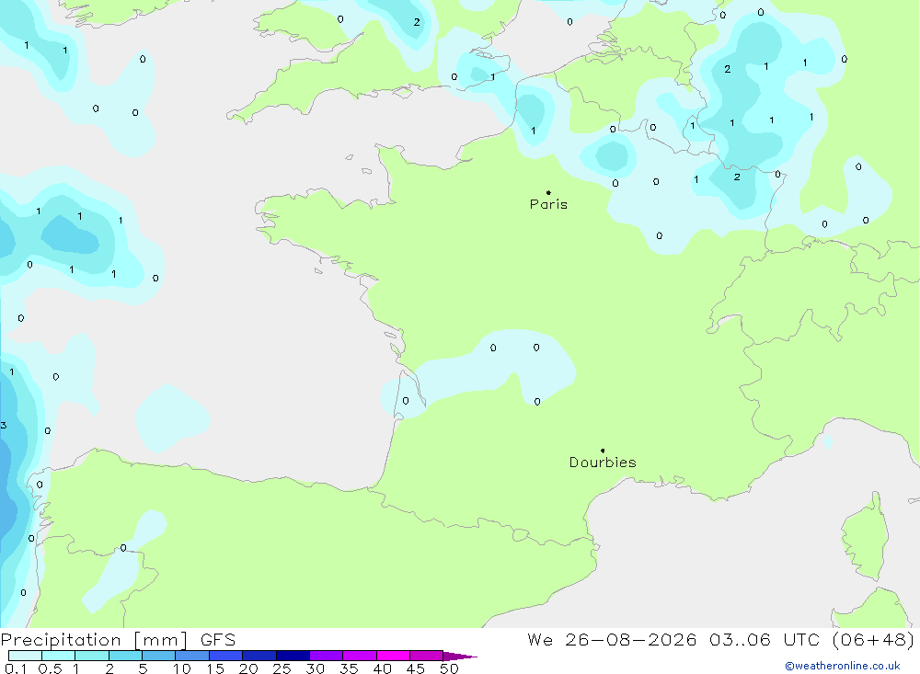Click the '03..06 UTC' time text
This screenshot has width=920, height=674.
[764, 639]
